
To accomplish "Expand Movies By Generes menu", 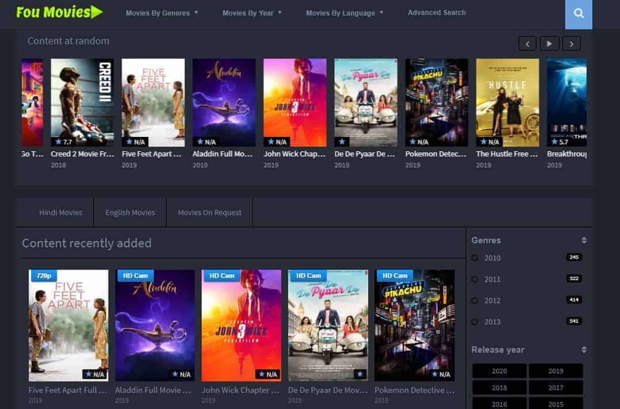I will pos(162,13).
